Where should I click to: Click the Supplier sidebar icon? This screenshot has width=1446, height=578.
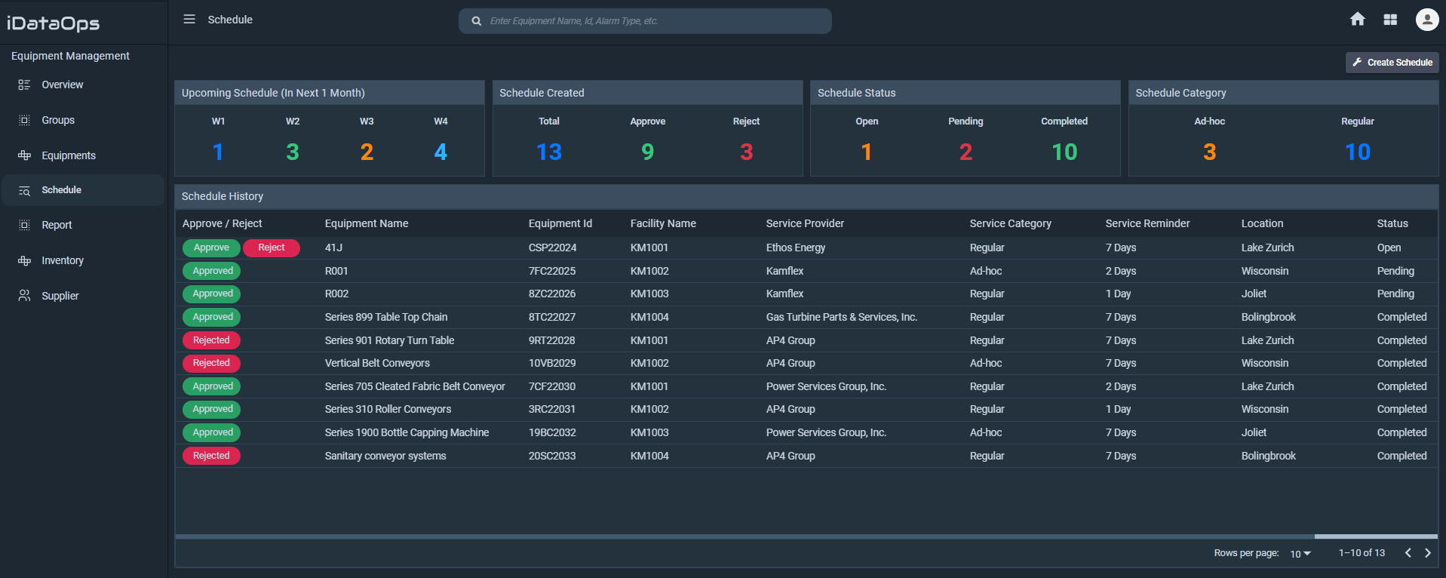[24, 296]
